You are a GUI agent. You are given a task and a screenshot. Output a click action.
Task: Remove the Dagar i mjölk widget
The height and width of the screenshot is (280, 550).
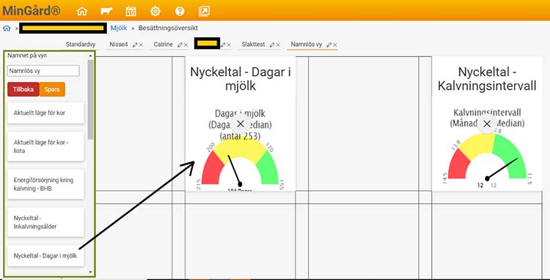point(241,124)
